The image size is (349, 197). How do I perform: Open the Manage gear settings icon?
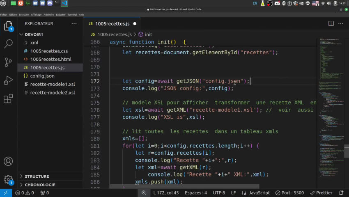click(x=8, y=179)
